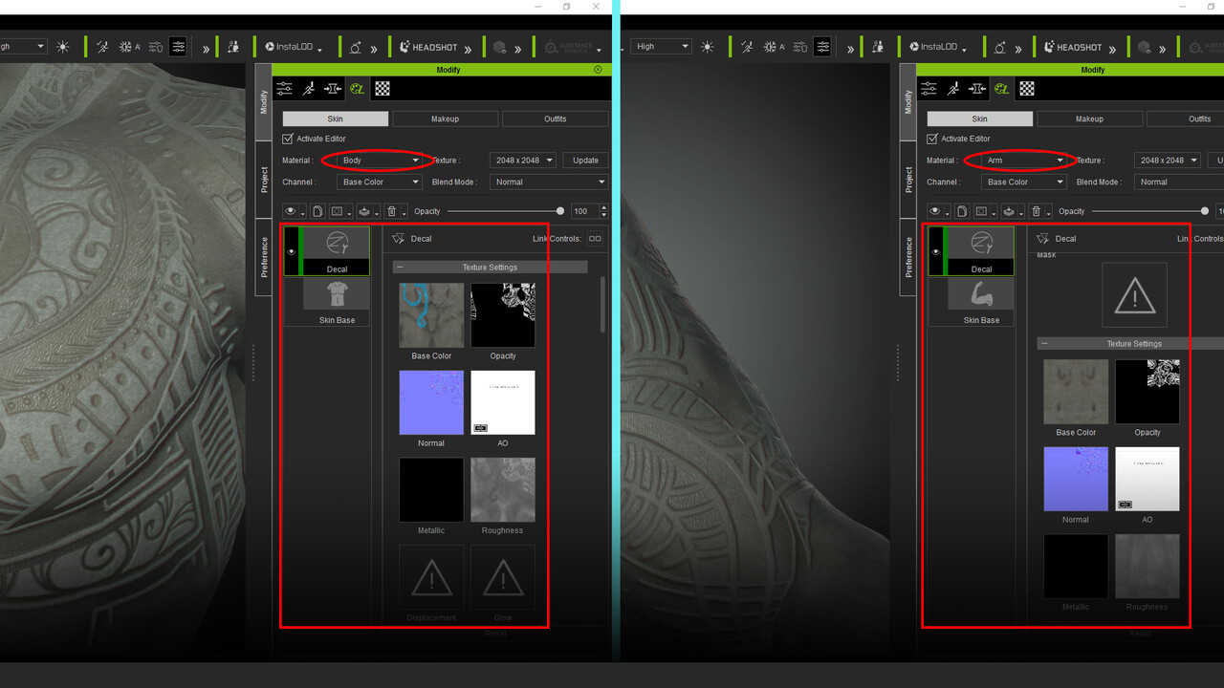Screen dimensions: 1224x688
Task: Open Texture size dropdown in right window
Action: 1169,161
